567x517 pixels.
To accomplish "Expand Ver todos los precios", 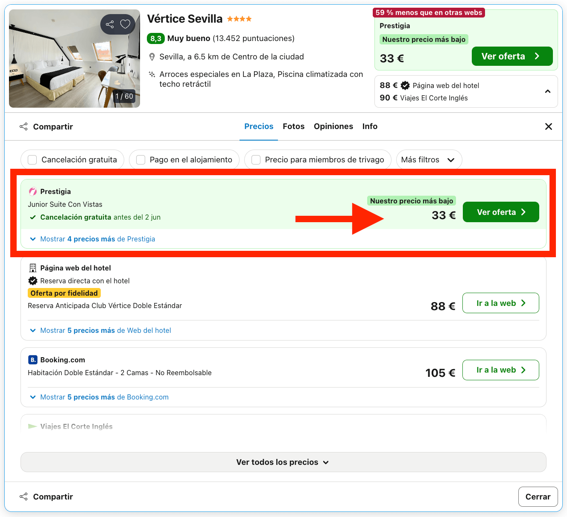I will (x=283, y=462).
